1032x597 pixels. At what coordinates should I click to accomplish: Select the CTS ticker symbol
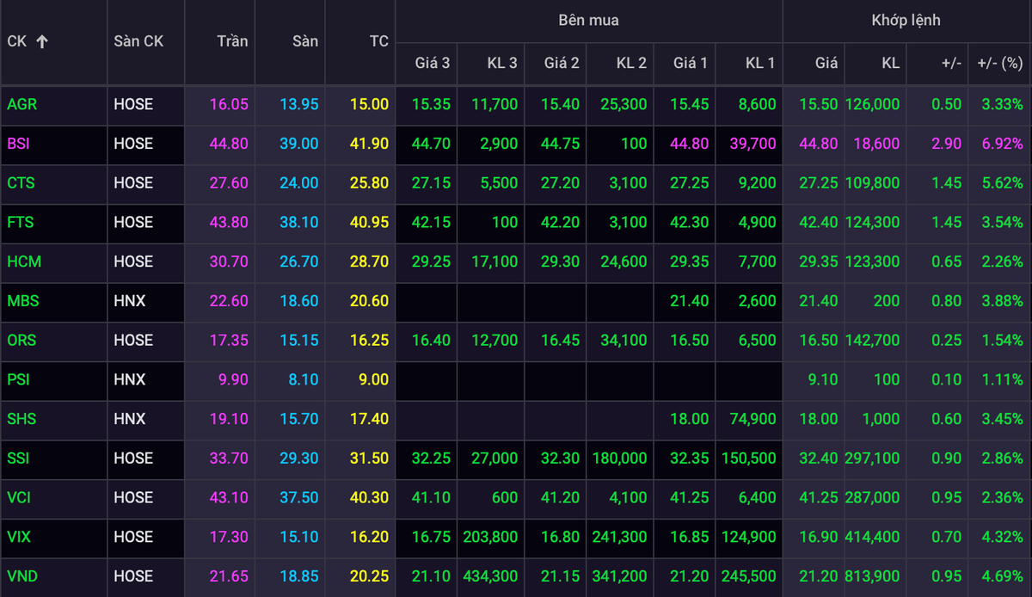pos(21,183)
